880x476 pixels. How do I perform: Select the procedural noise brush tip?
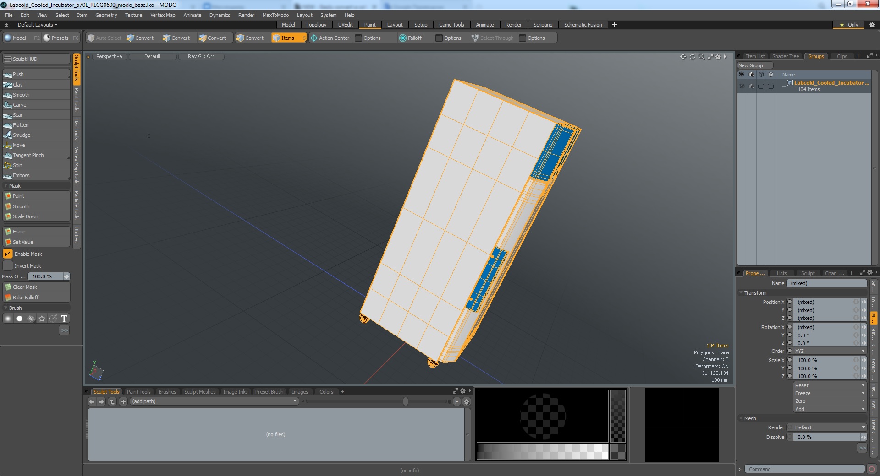tap(31, 319)
